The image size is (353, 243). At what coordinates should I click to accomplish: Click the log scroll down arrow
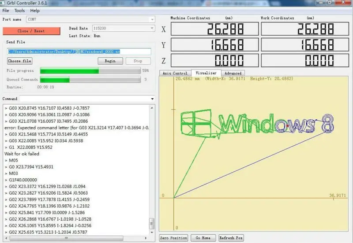pos(152,232)
